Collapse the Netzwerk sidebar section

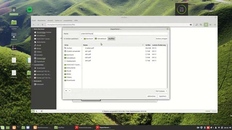point(33,81)
